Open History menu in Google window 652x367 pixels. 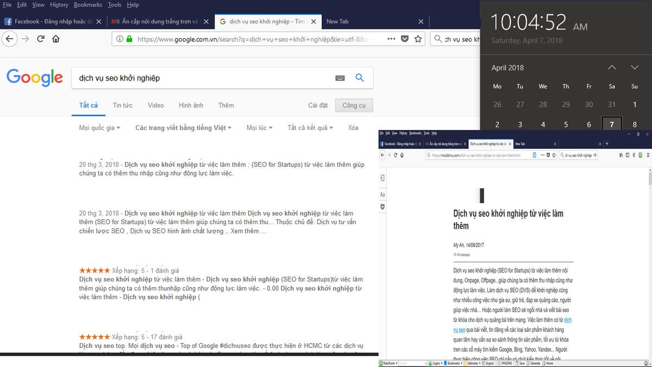pyautogui.click(x=59, y=5)
